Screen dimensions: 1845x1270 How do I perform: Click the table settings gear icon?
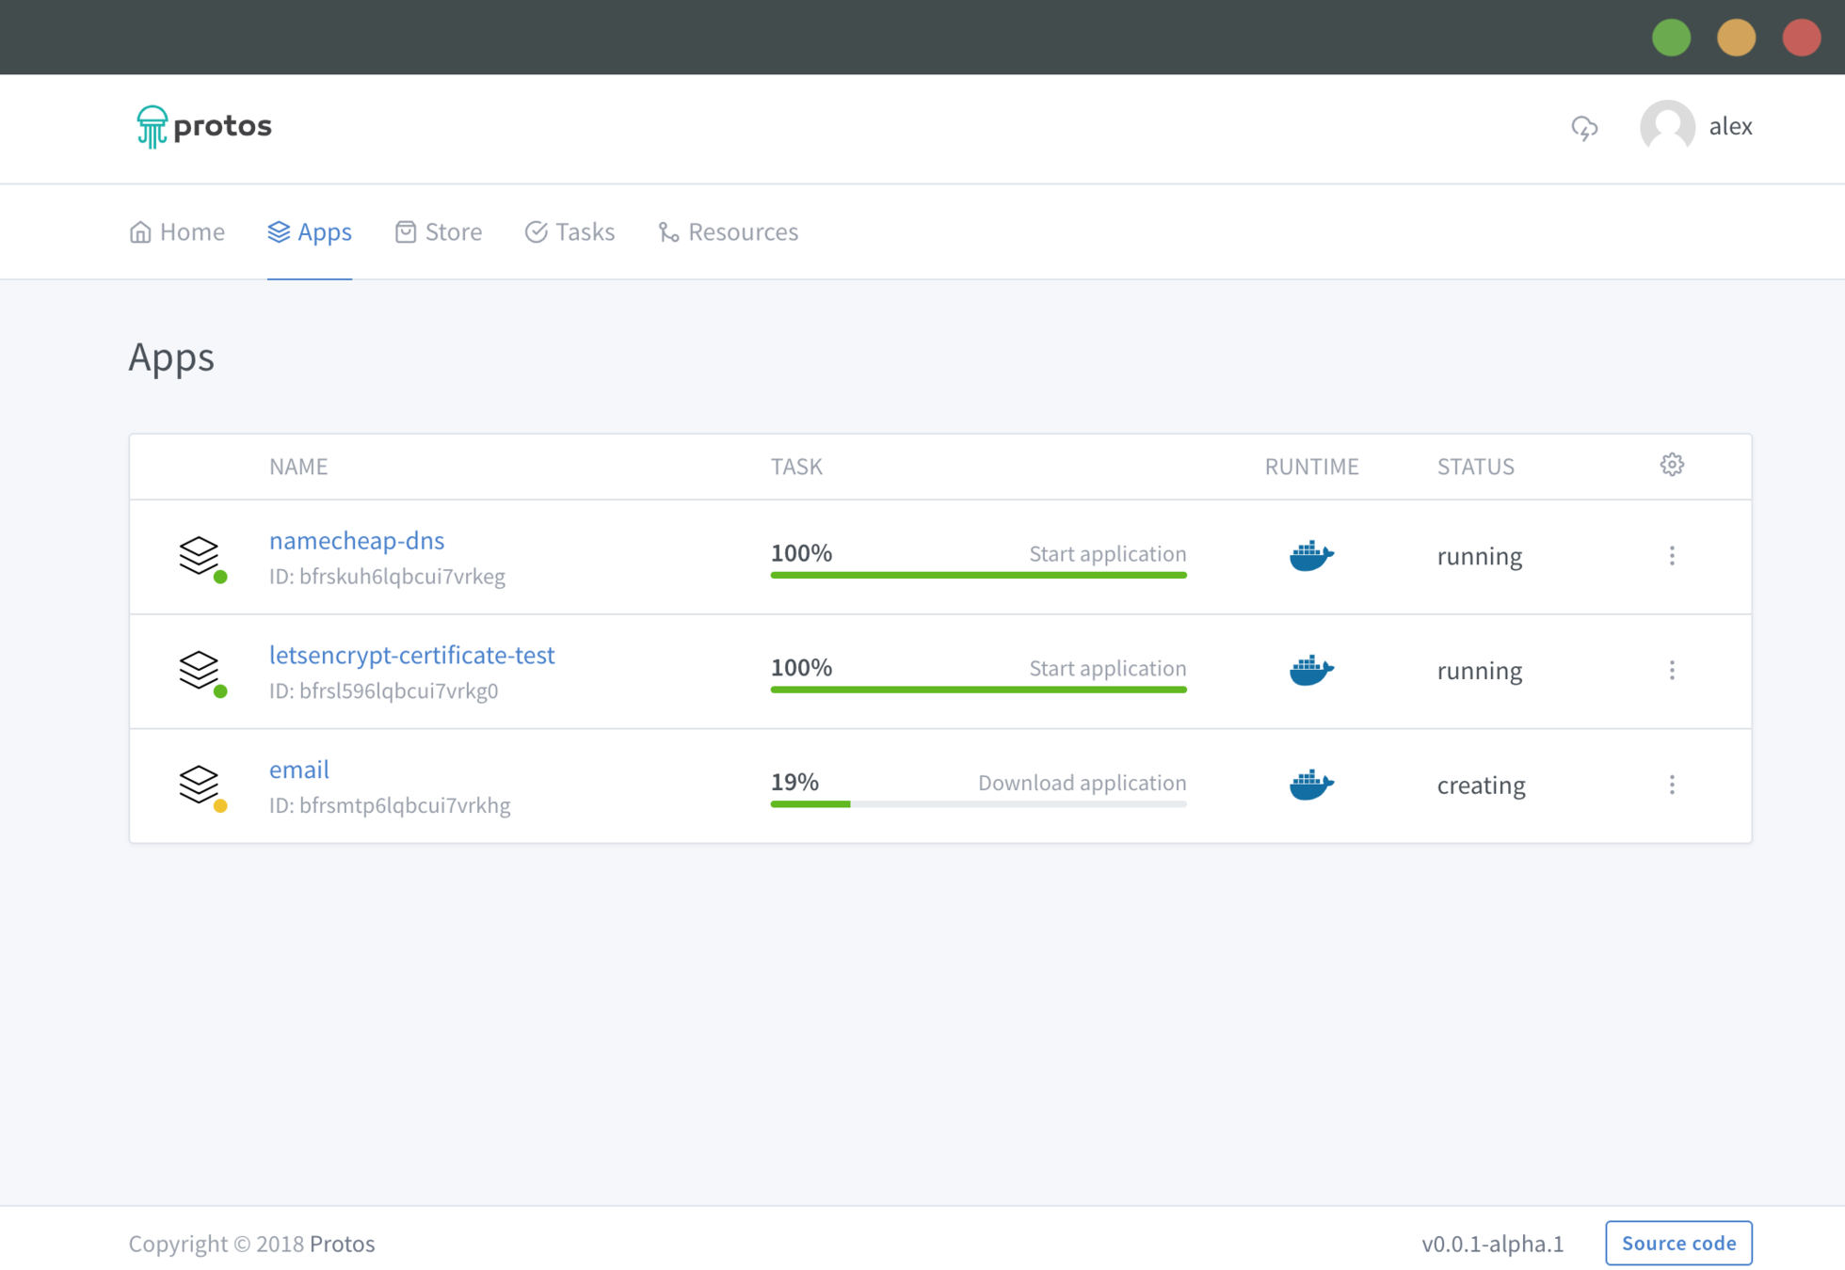pyautogui.click(x=1672, y=465)
